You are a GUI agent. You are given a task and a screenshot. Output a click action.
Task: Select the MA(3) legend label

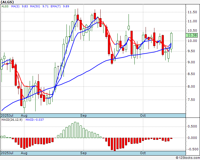pyautogui.click(x=15, y=6)
